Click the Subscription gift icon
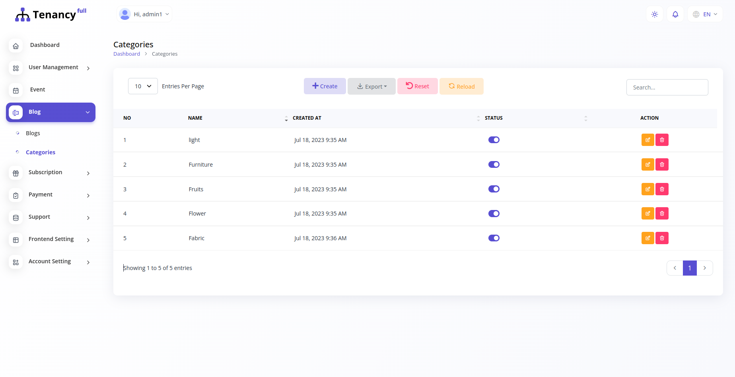 16,173
